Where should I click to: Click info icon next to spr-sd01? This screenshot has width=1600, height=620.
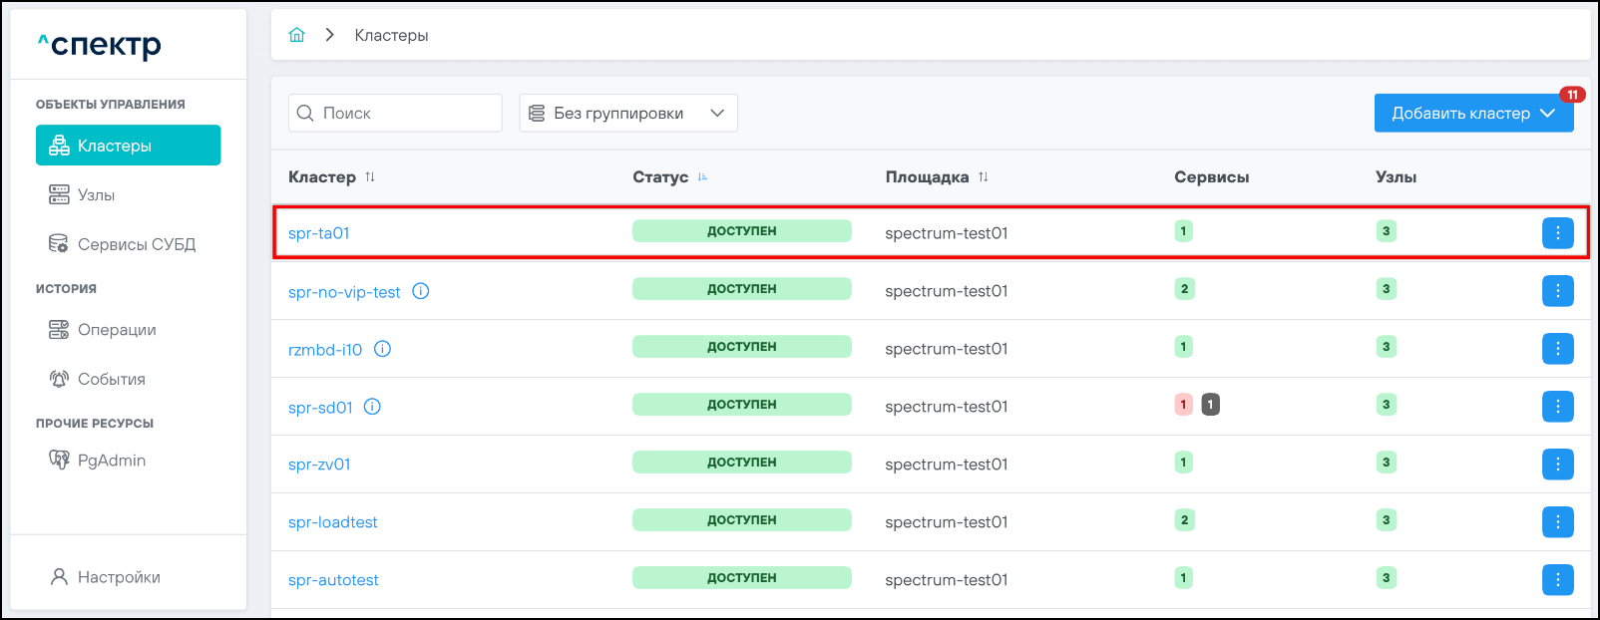[x=372, y=407]
